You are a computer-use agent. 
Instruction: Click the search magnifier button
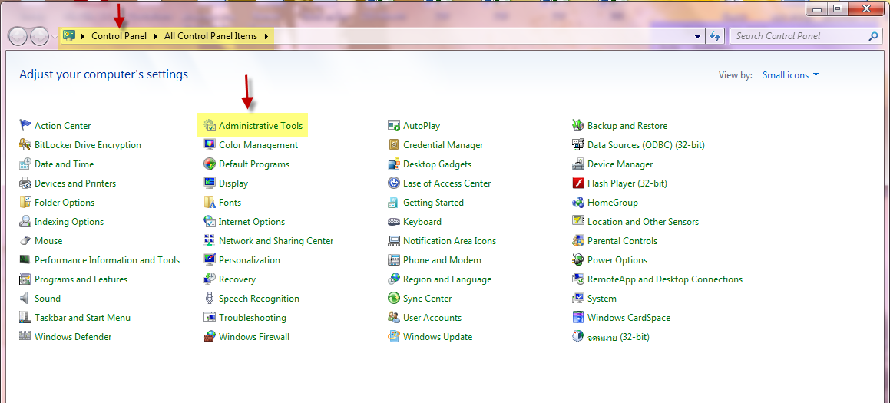tap(874, 36)
